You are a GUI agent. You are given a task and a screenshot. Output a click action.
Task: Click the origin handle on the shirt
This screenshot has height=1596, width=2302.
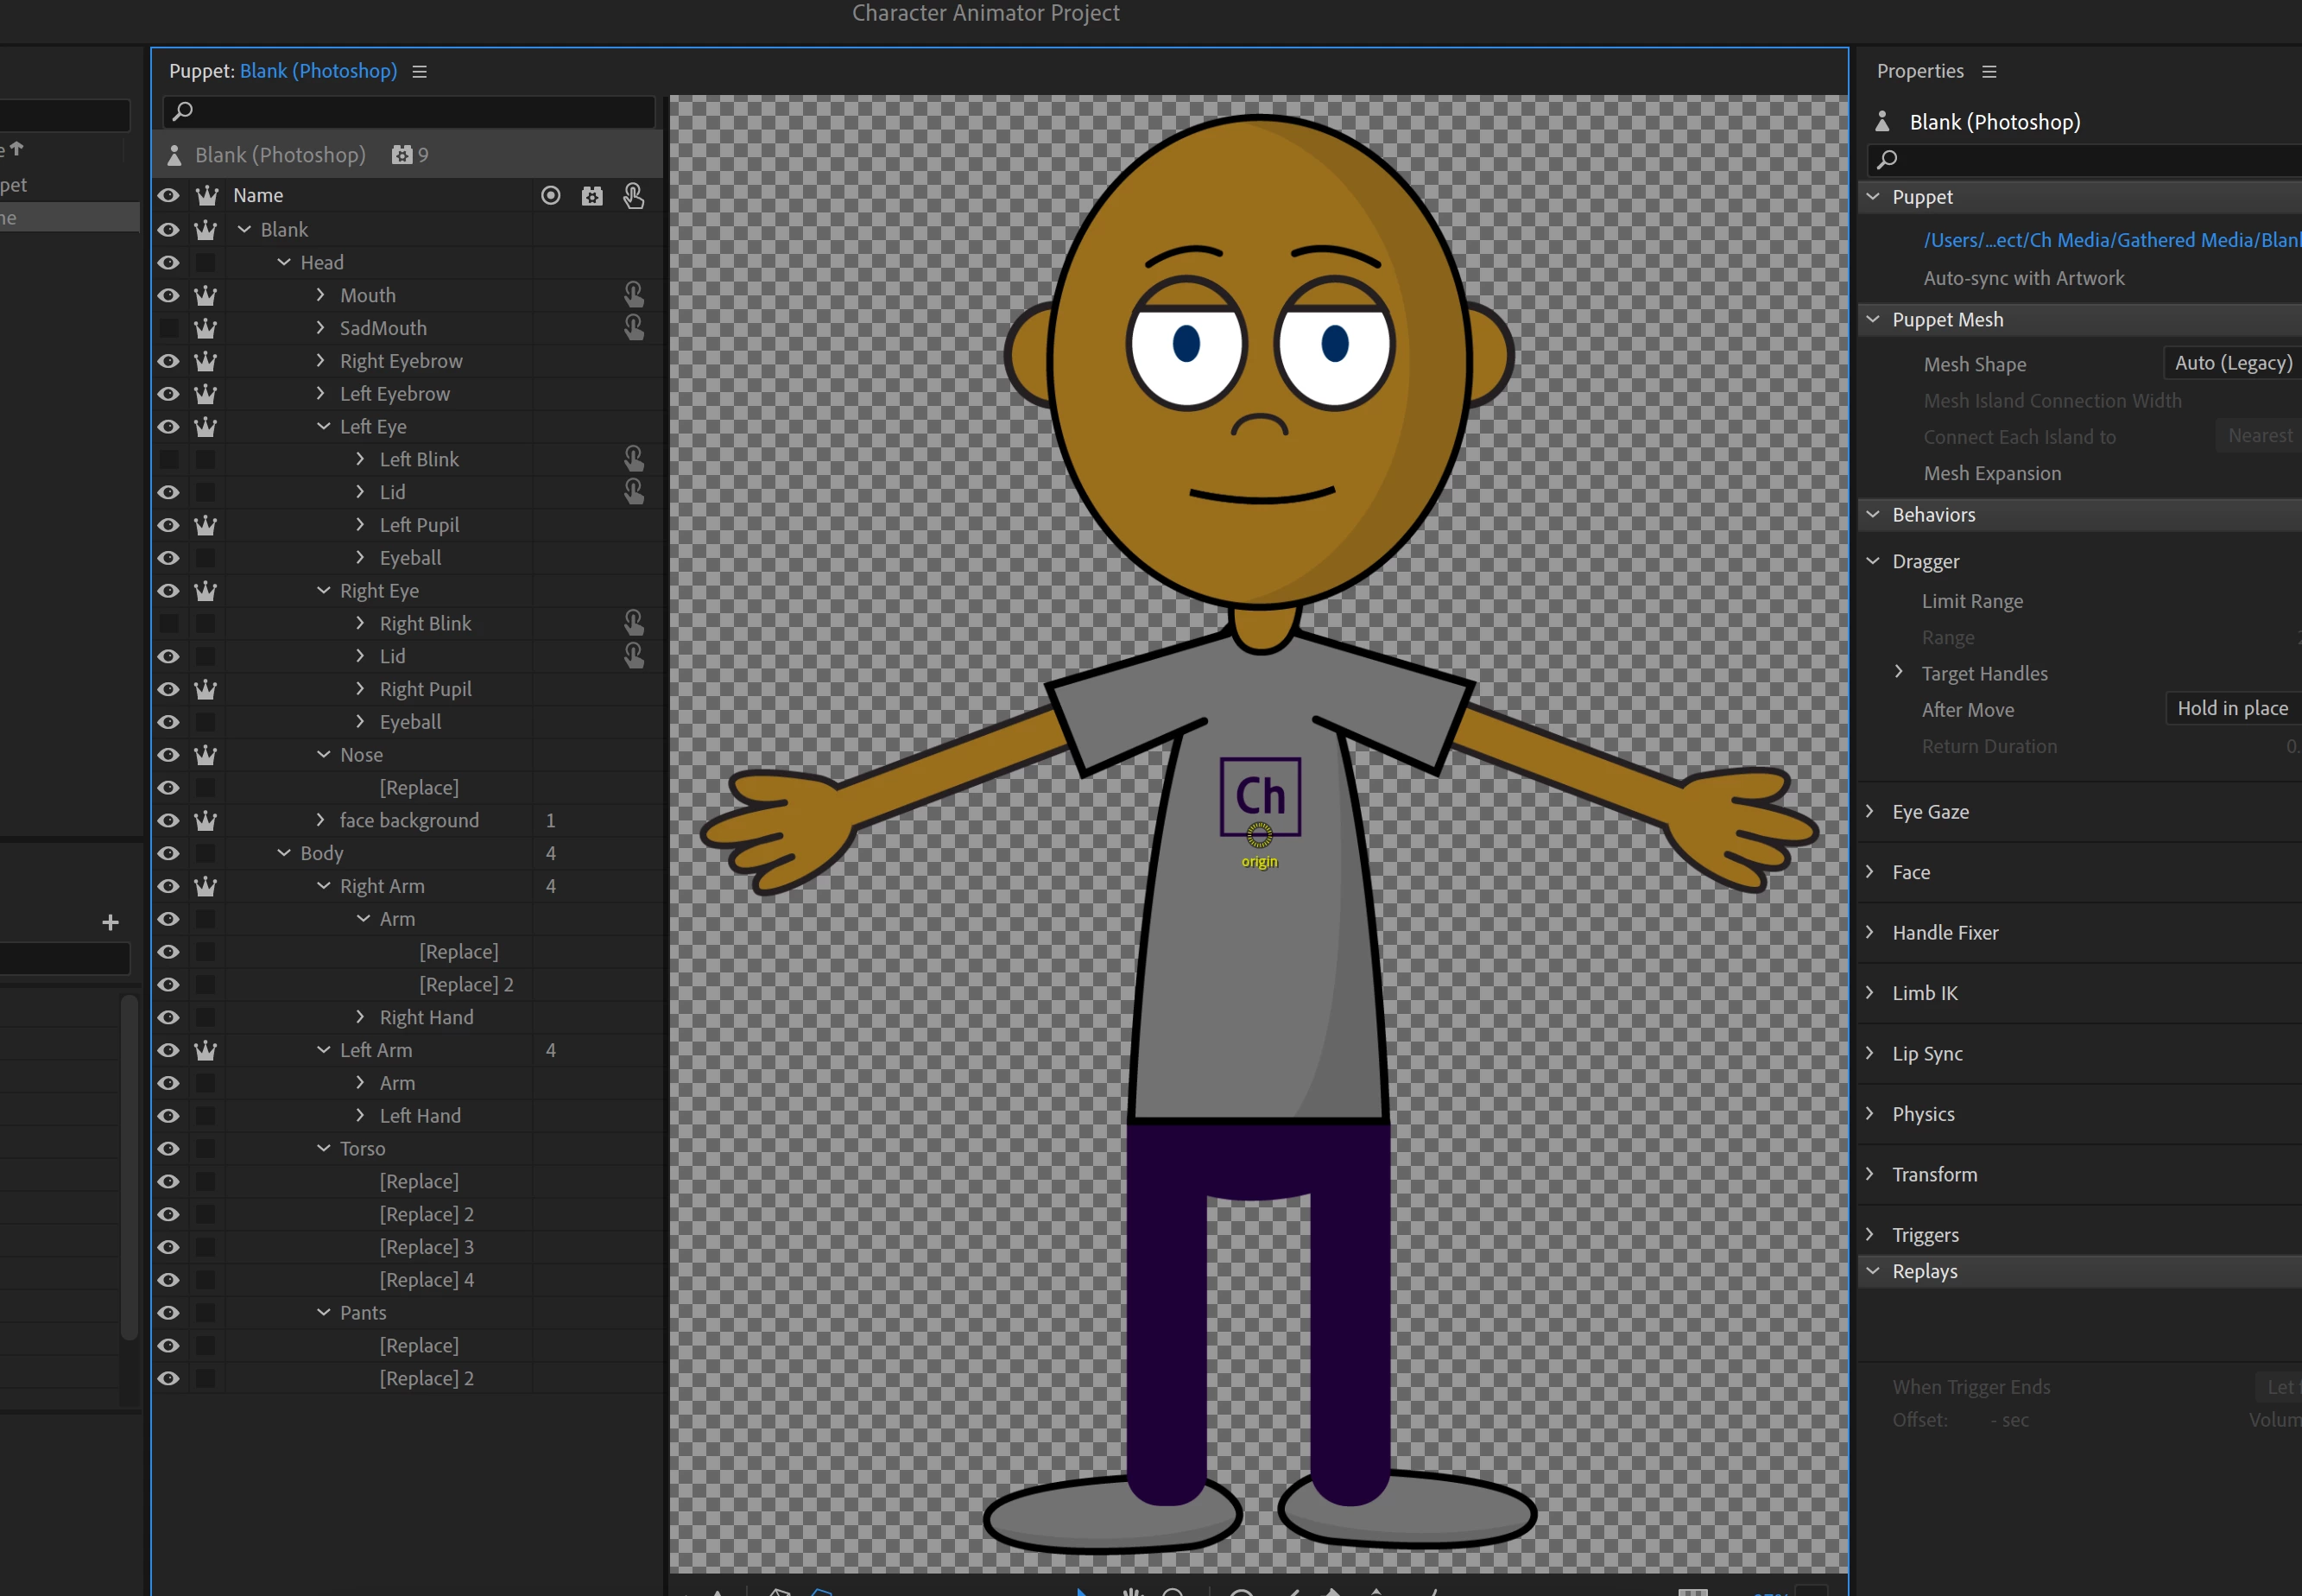coord(1260,834)
